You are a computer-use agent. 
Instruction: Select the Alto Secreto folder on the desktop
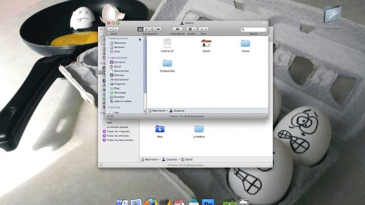332,17
